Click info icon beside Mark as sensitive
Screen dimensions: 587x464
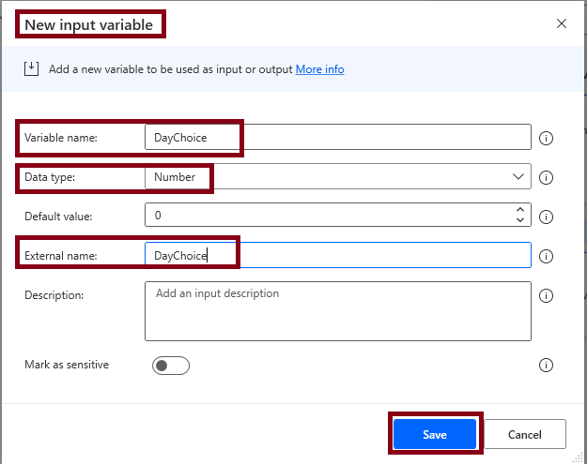[x=546, y=365]
